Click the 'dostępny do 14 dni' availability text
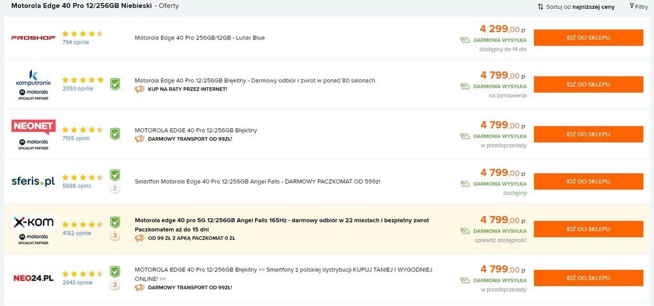Viewport: 654px width, 306px height. (503, 49)
